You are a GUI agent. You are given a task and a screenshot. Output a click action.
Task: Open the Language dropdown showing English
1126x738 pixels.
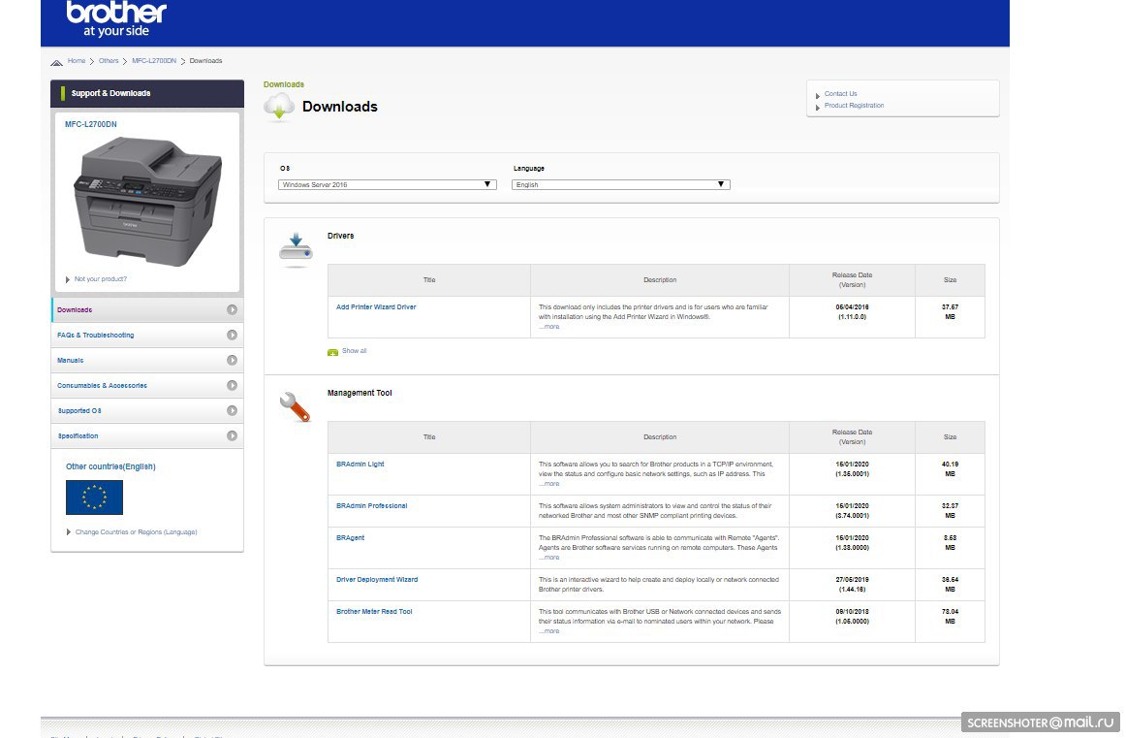pos(620,184)
